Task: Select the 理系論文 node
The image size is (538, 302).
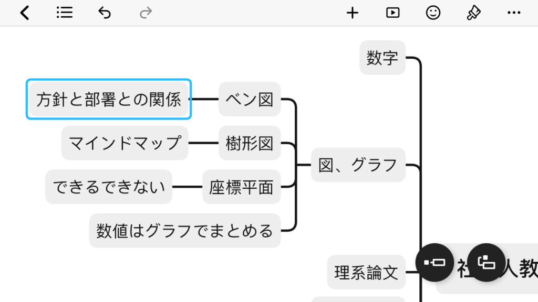Action: click(366, 272)
